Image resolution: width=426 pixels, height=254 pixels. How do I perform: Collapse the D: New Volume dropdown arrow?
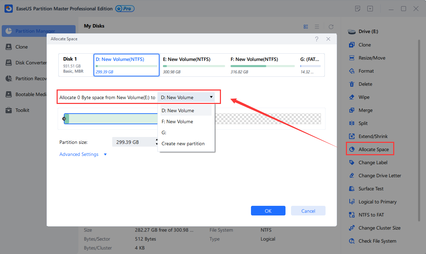coord(211,97)
